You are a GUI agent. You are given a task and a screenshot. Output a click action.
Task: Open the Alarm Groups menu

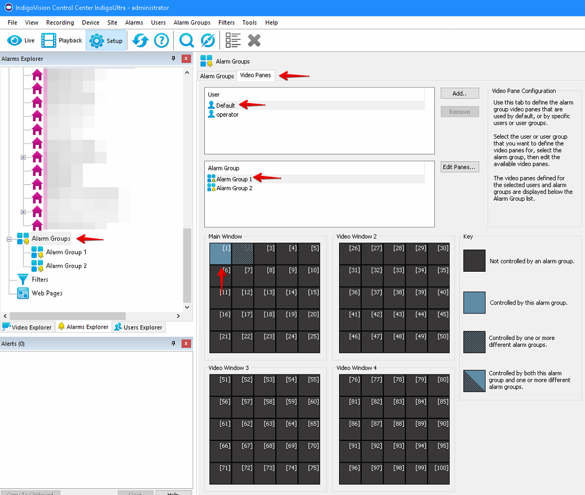[192, 23]
